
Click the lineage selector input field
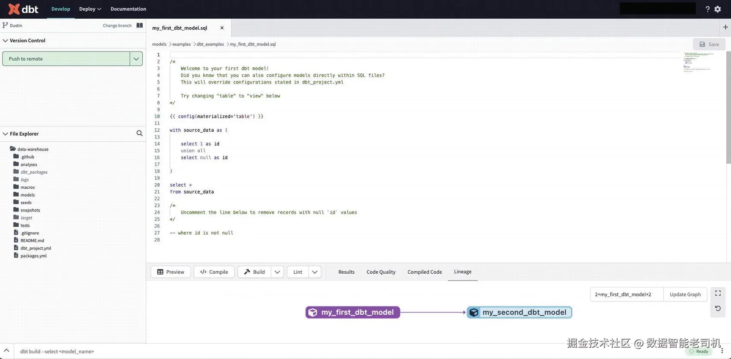coord(627,294)
